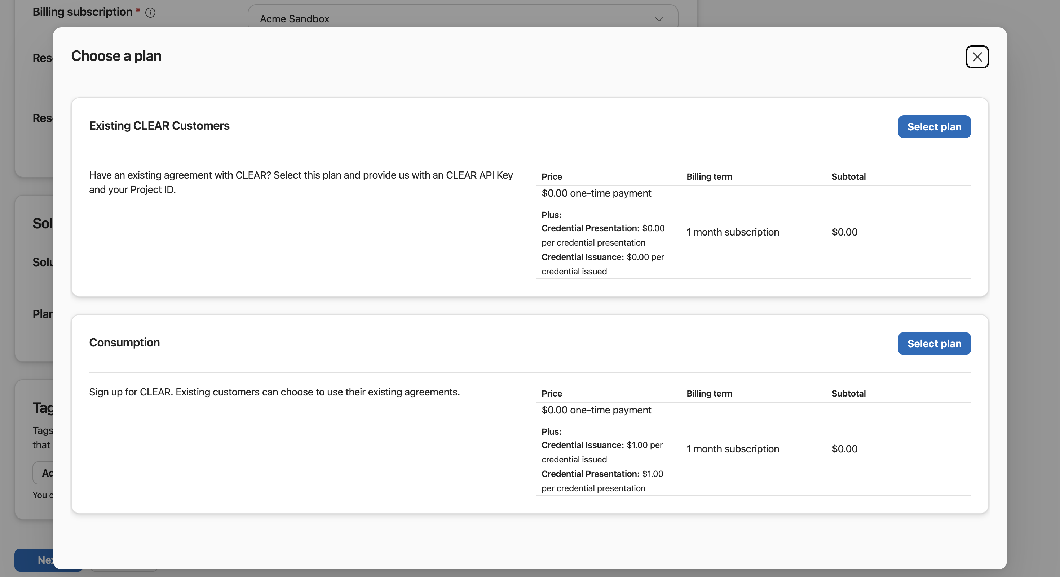Screen dimensions: 1060x577
Task: Click 'Plus:' label in Consumption plan
Action: click(x=551, y=432)
